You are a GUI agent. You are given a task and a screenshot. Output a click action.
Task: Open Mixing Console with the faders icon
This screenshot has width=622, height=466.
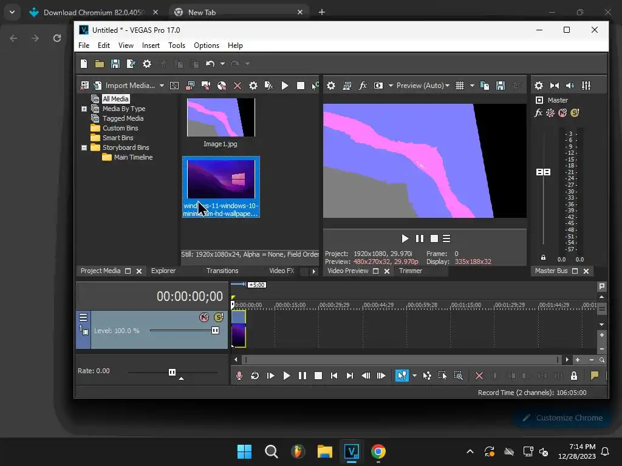pyautogui.click(x=586, y=86)
